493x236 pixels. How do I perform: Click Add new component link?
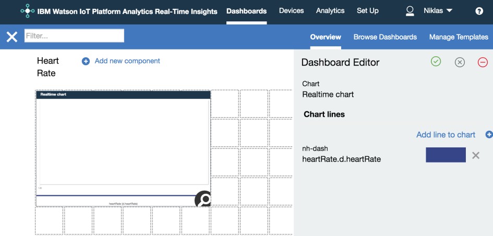click(127, 61)
